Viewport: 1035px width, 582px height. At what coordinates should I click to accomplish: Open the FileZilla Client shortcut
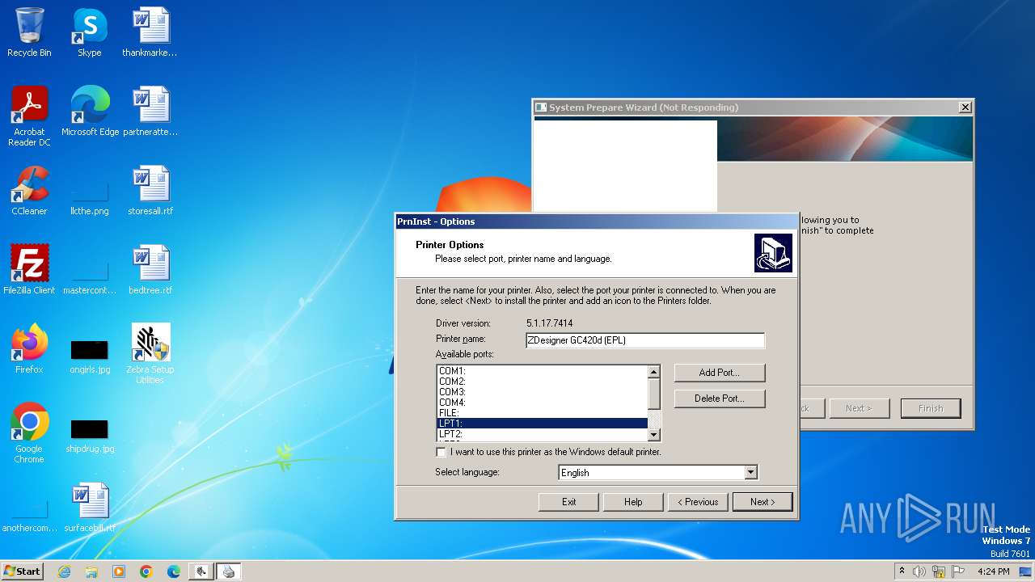pyautogui.click(x=29, y=270)
